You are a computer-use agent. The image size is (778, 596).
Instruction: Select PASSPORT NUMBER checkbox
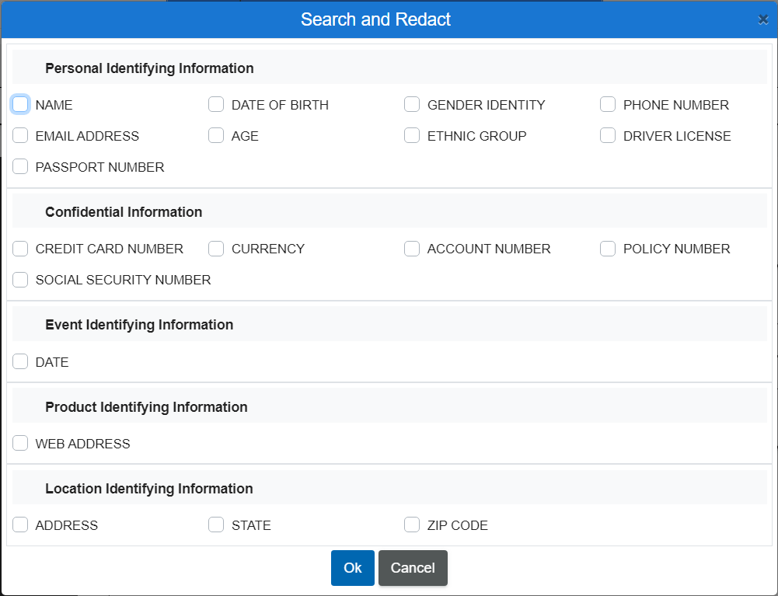20,167
